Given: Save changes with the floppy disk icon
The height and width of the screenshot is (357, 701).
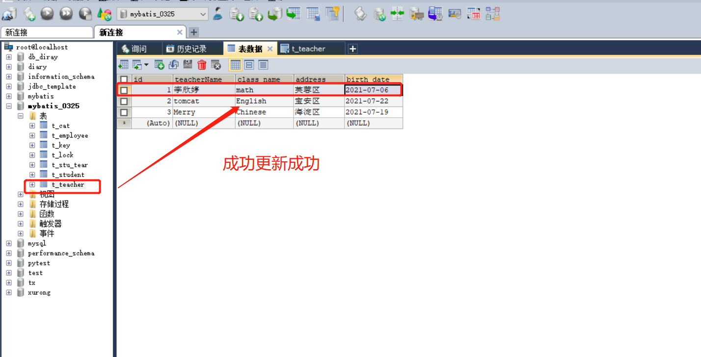Looking at the screenshot, I should point(188,65).
